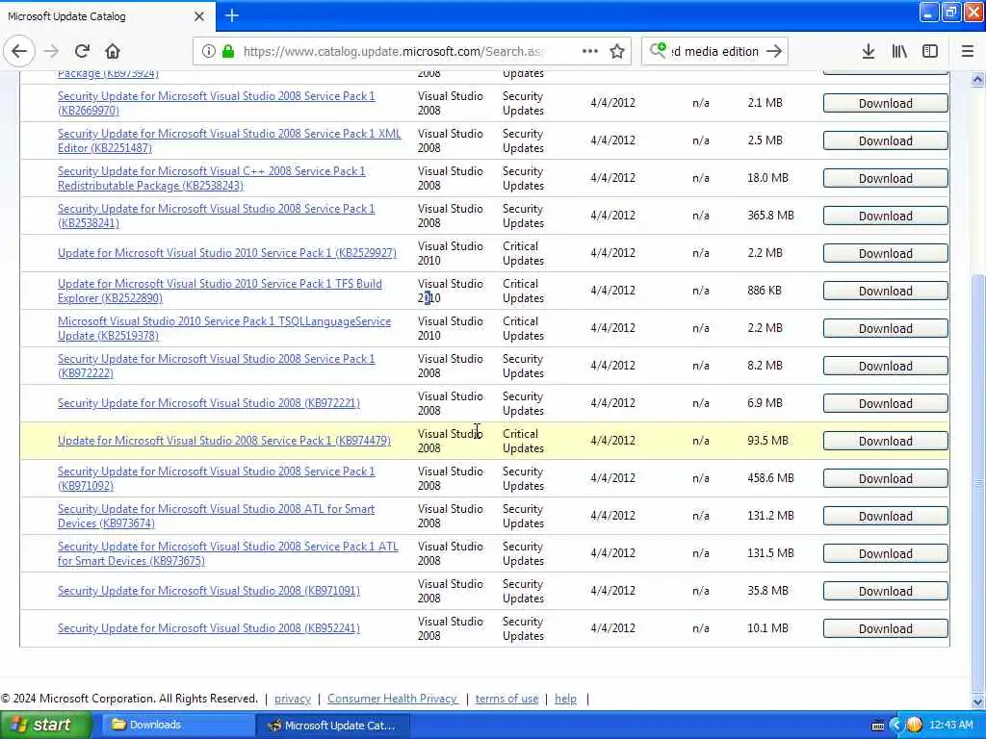Screen dimensions: 986x739
Task: Click the system clock showing 12:43 AM
Action: [x=950, y=726]
